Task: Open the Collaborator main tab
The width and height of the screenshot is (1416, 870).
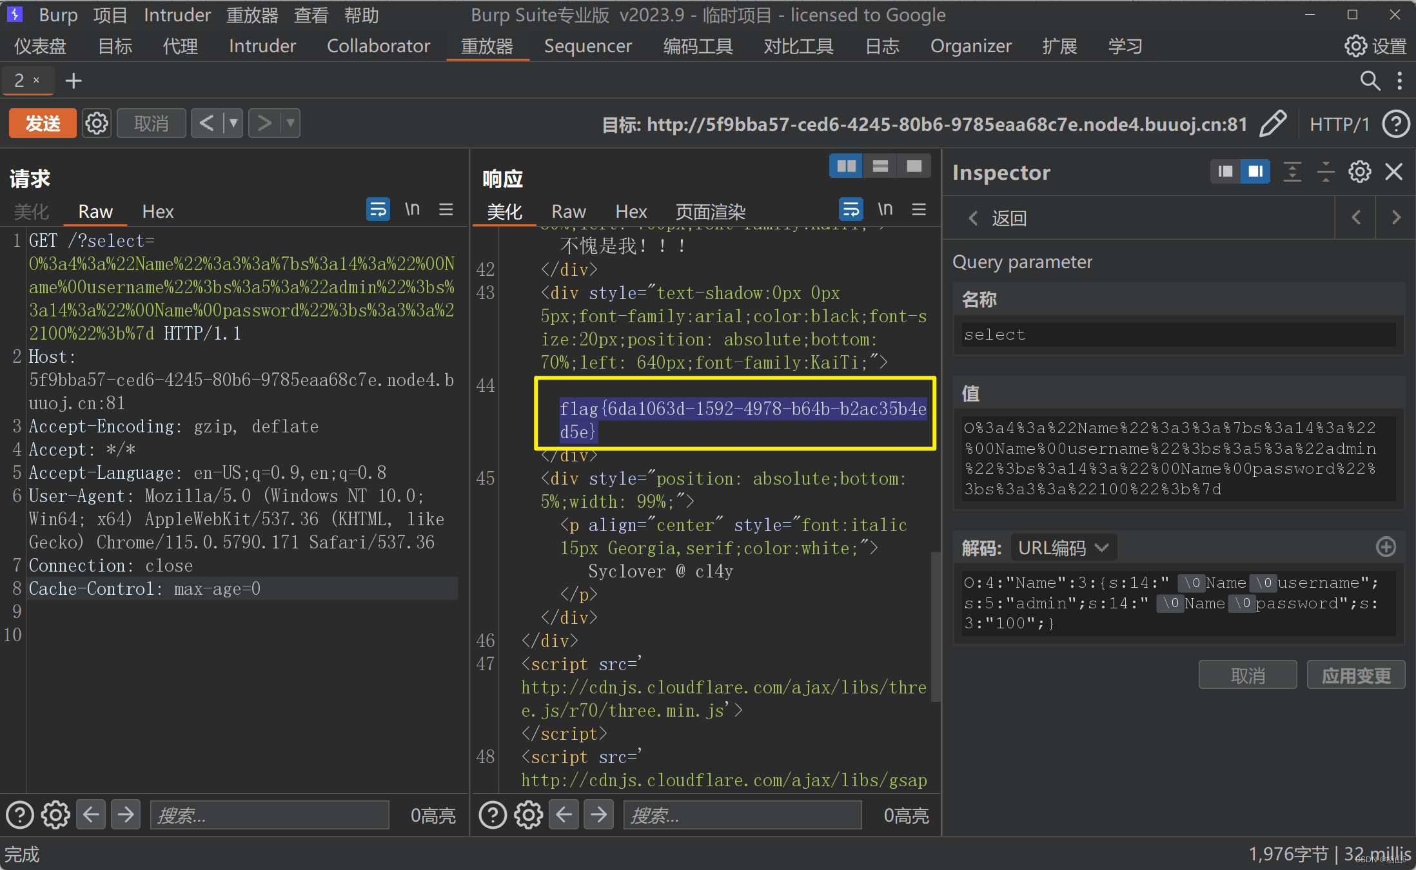Action: pyautogui.click(x=379, y=46)
